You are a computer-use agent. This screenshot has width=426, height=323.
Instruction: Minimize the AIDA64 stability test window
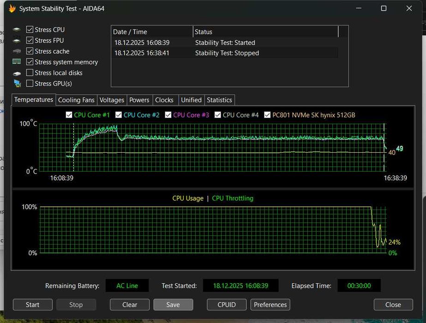pyautogui.click(x=359, y=8)
